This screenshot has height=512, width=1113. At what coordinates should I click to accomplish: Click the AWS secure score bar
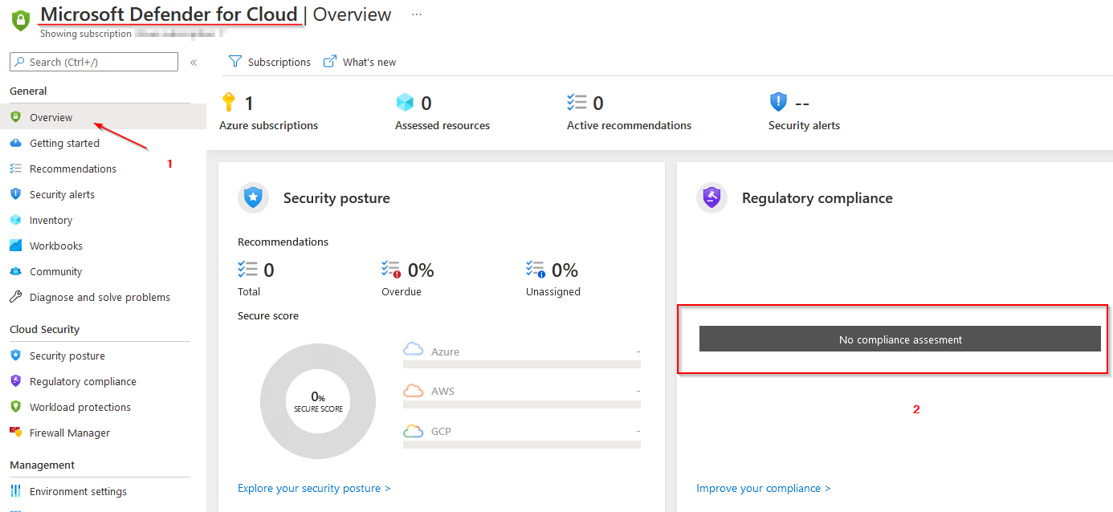pos(522,403)
